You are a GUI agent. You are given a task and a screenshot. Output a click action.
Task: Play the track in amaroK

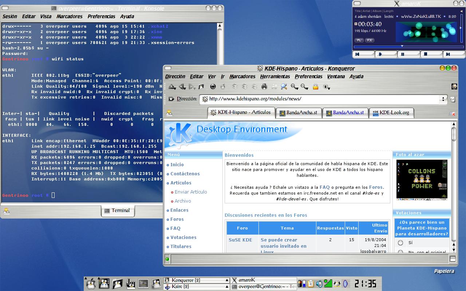(386, 54)
